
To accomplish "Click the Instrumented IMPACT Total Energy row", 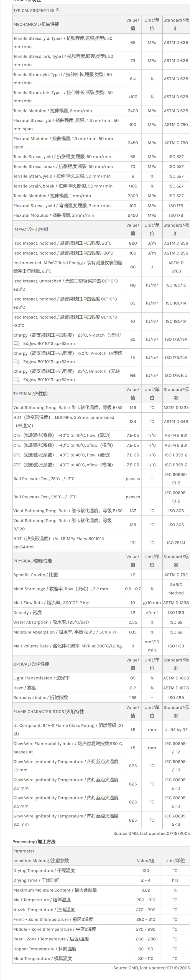I will (101, 267).
